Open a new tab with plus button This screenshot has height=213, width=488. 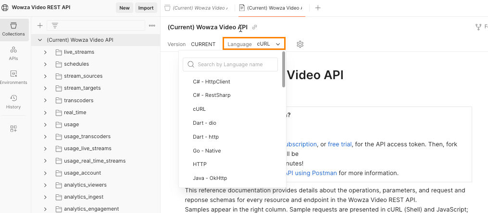(x=318, y=8)
